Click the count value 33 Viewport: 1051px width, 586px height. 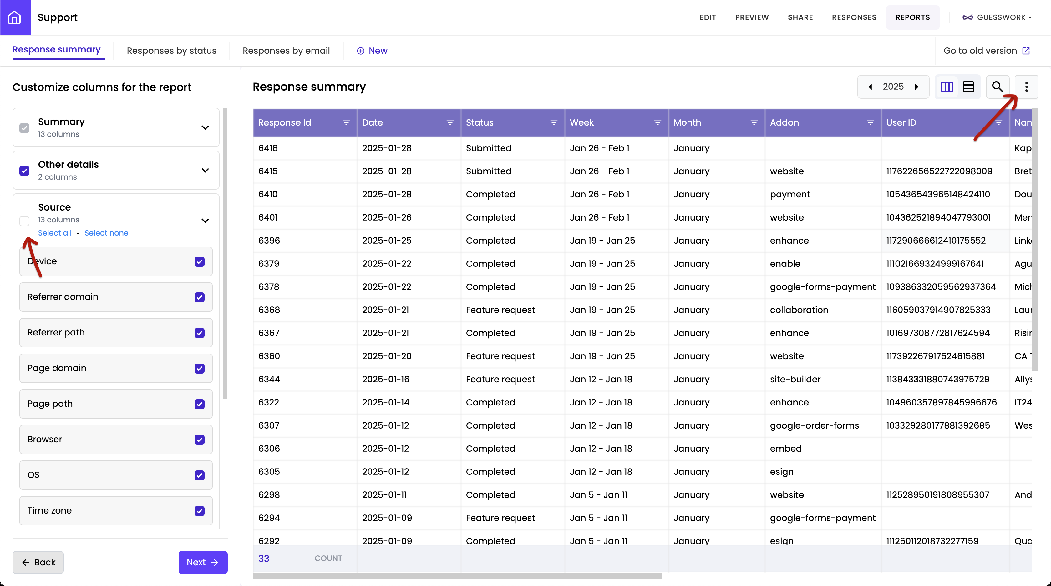pyautogui.click(x=264, y=559)
